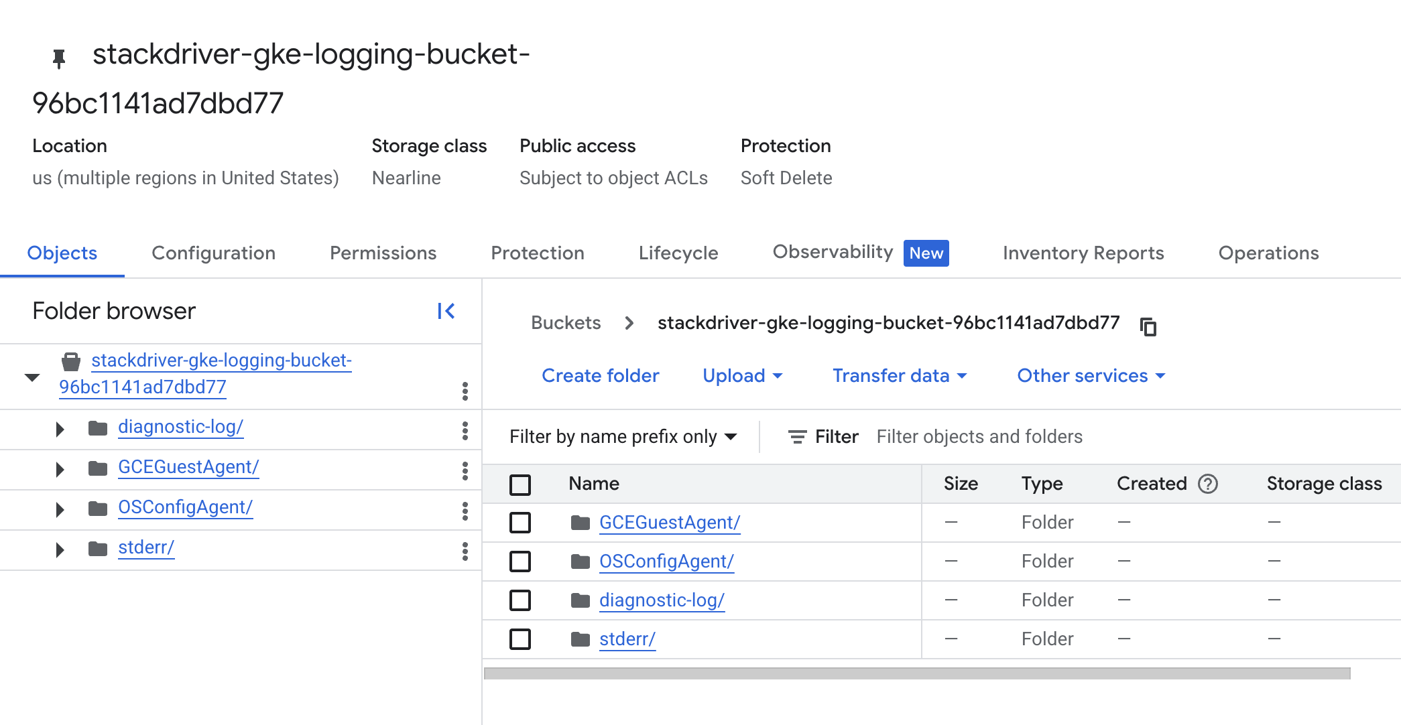Click folder icon of OSConfigAgent/ table row
This screenshot has height=725, width=1401.
(x=581, y=562)
